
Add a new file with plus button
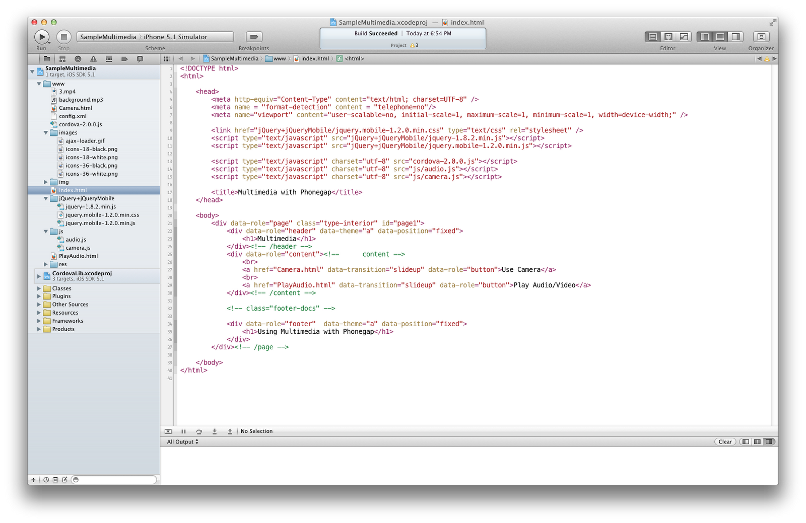pos(34,480)
